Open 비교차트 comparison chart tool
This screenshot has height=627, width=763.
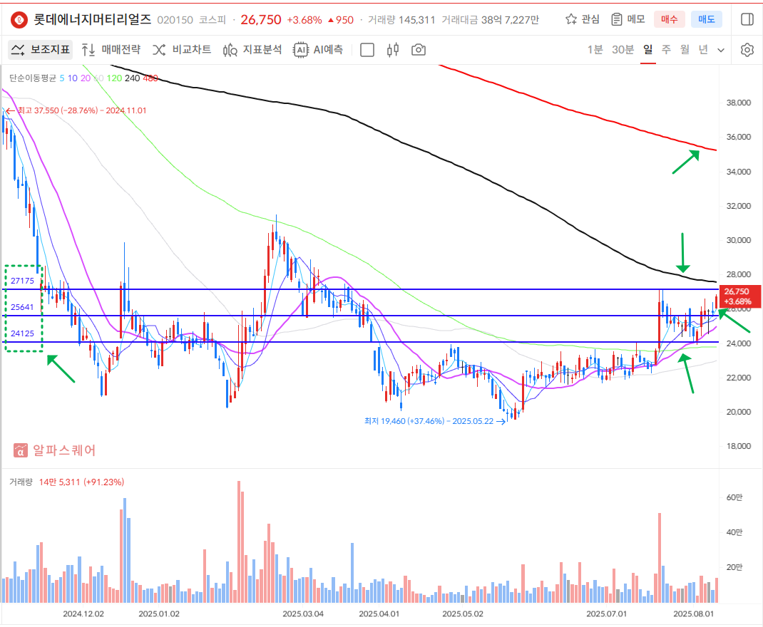coord(182,50)
